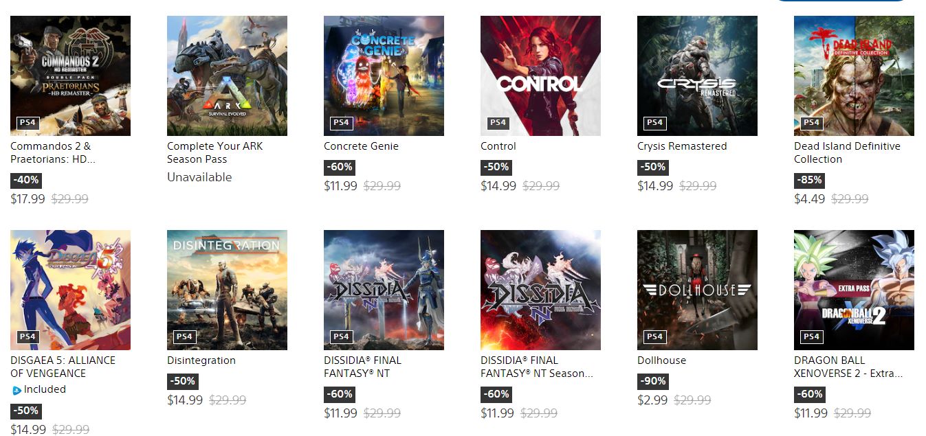
Task: Open the Dollhouse game cover
Action: click(x=697, y=290)
